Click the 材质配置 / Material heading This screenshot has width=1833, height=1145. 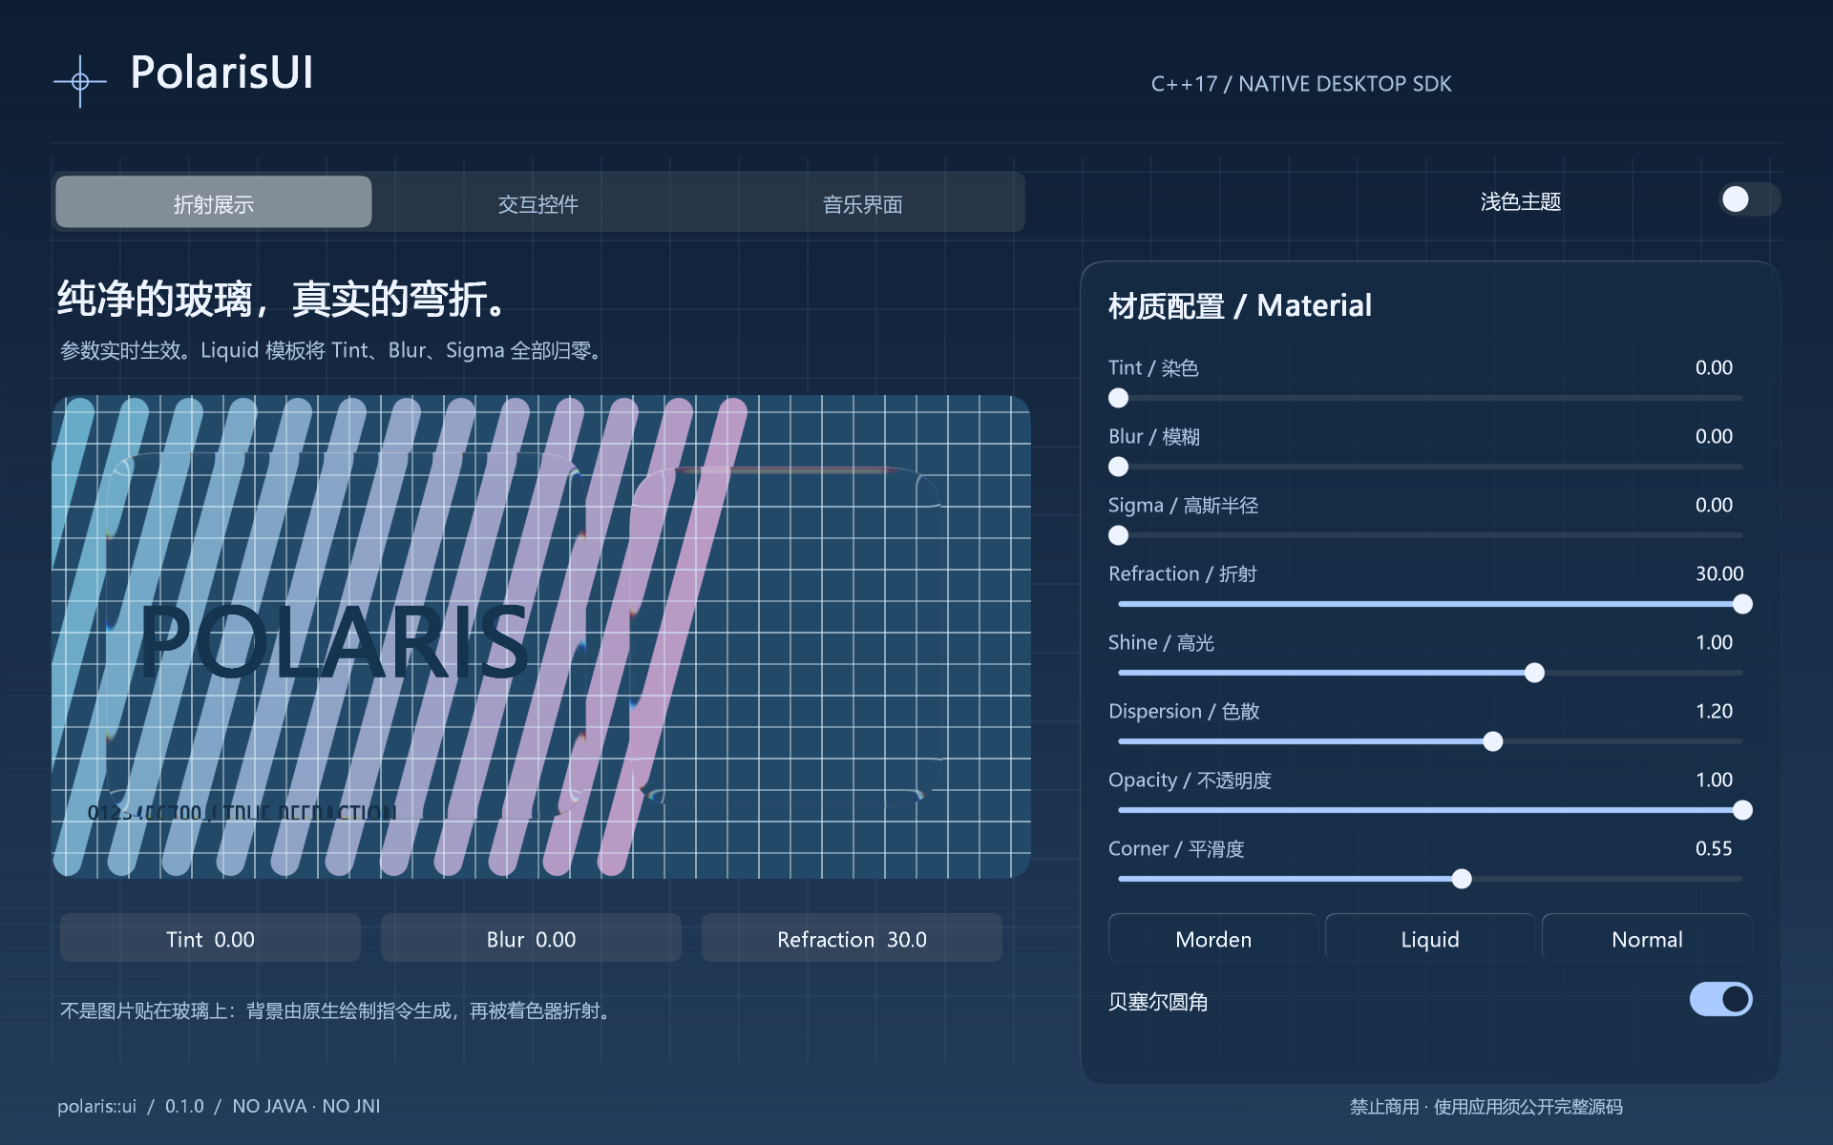[x=1239, y=305]
